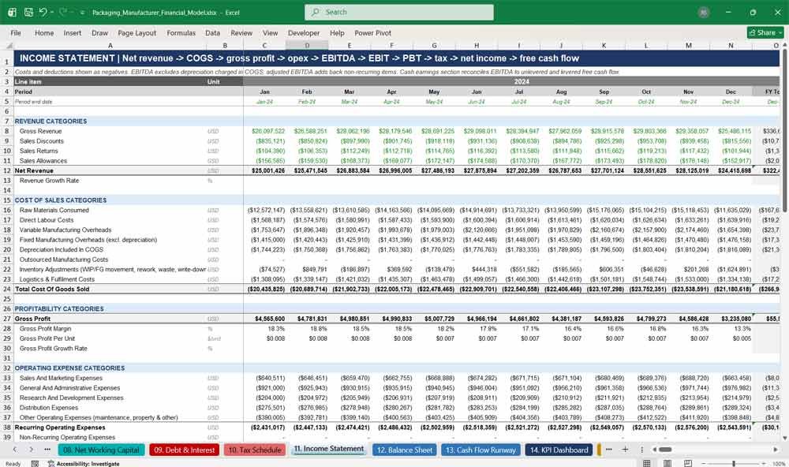Viewport: 789px width, 467px height.
Task: Select the Total Cost Of Goods Sold cell
Action: pos(52,289)
